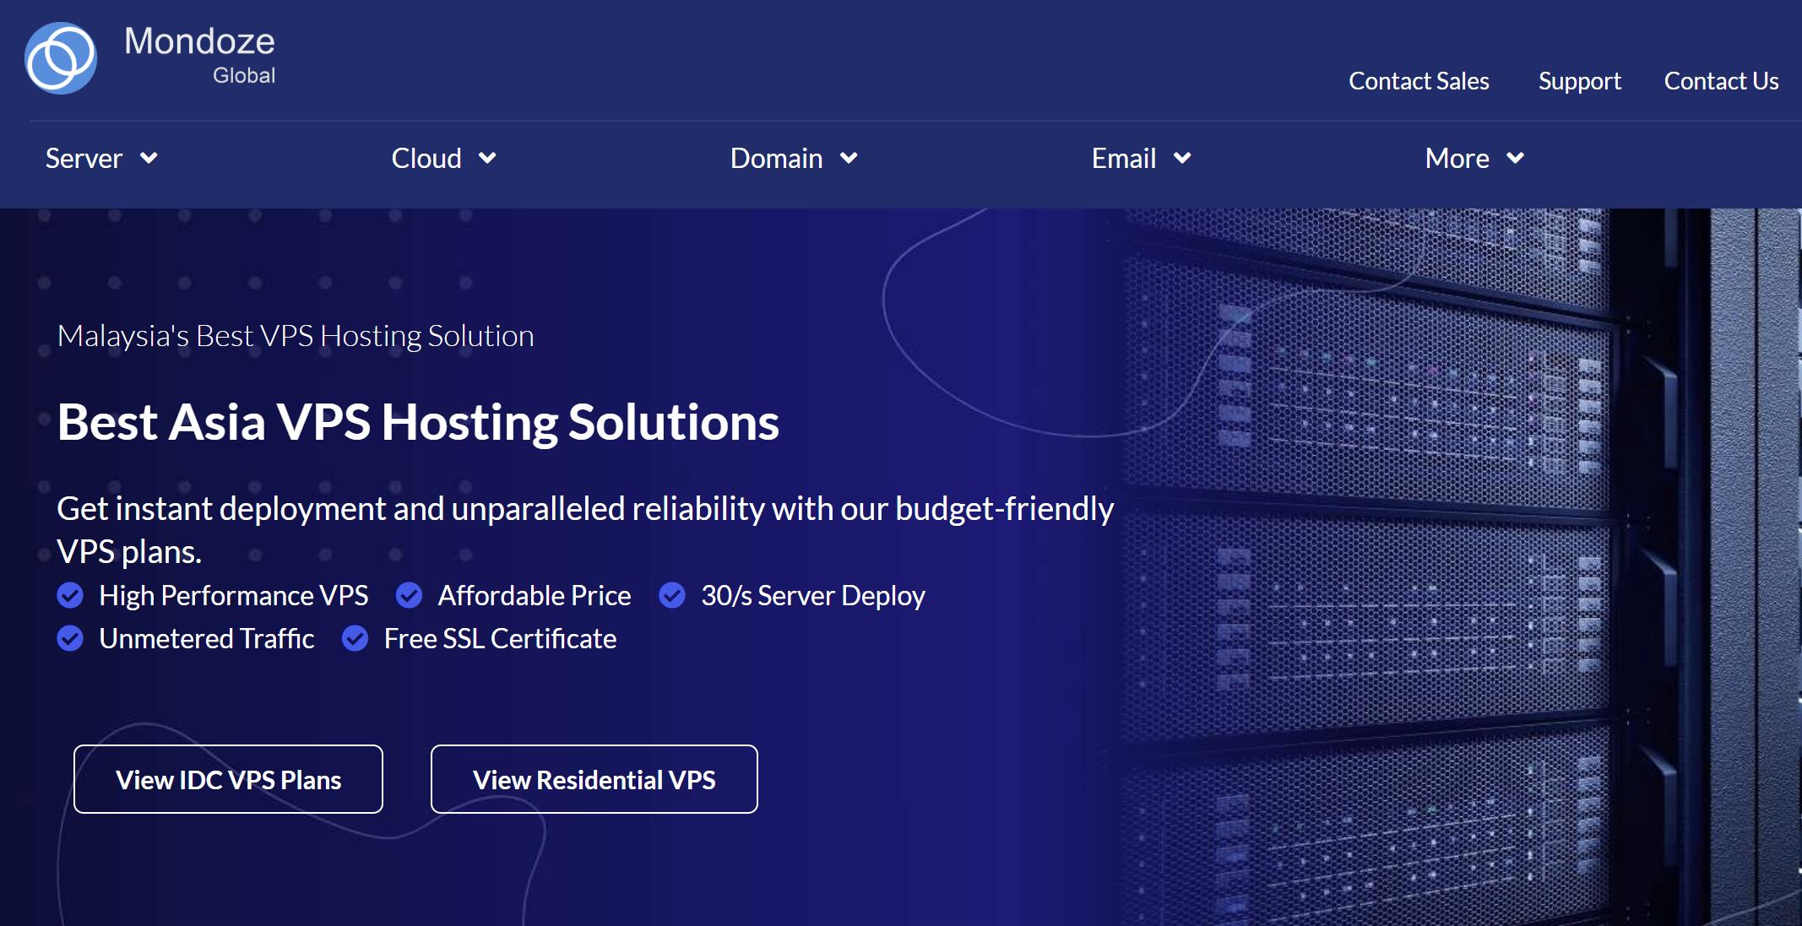Expand the Cloud menu chevron
Image resolution: width=1802 pixels, height=926 pixels.
487,158
